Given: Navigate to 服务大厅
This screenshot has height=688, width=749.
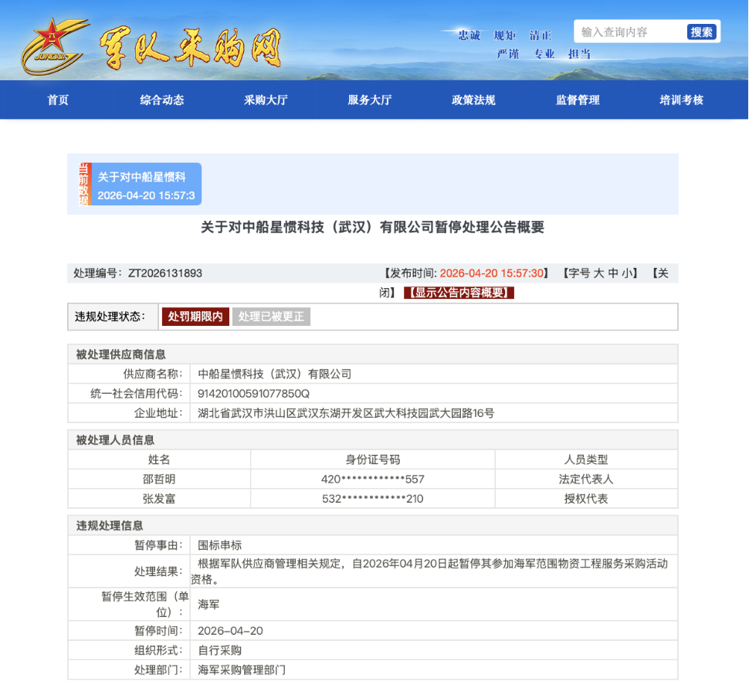Looking at the screenshot, I should 370,100.
